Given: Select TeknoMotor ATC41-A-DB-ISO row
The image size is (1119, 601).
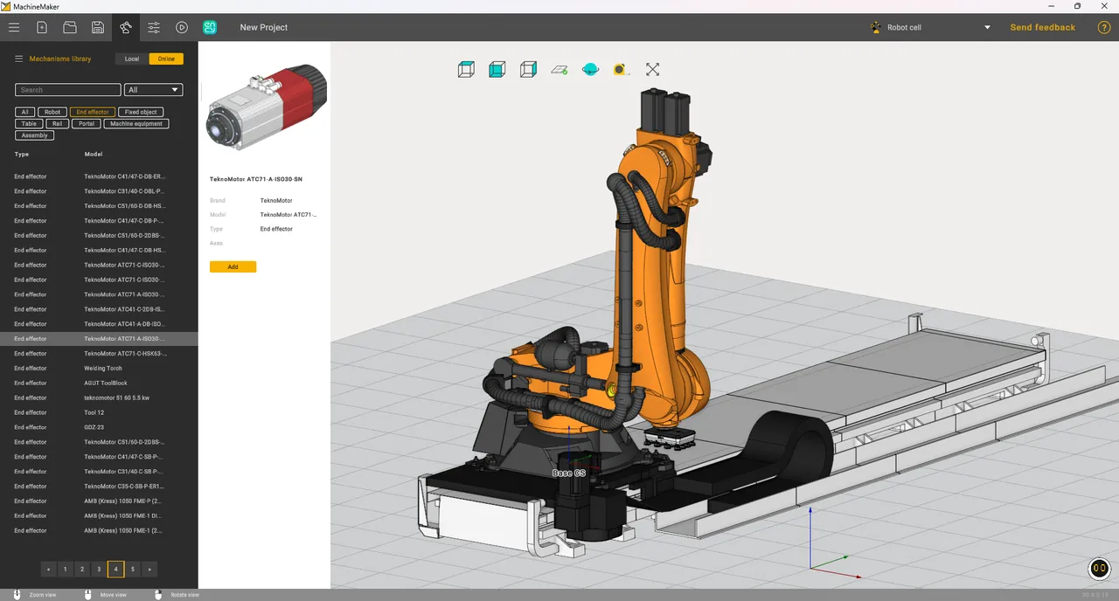Looking at the screenshot, I should [99, 323].
